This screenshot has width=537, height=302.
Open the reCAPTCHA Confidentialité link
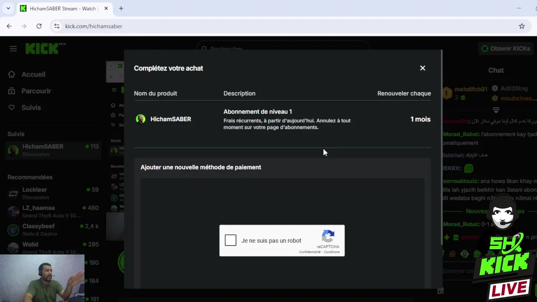click(310, 252)
